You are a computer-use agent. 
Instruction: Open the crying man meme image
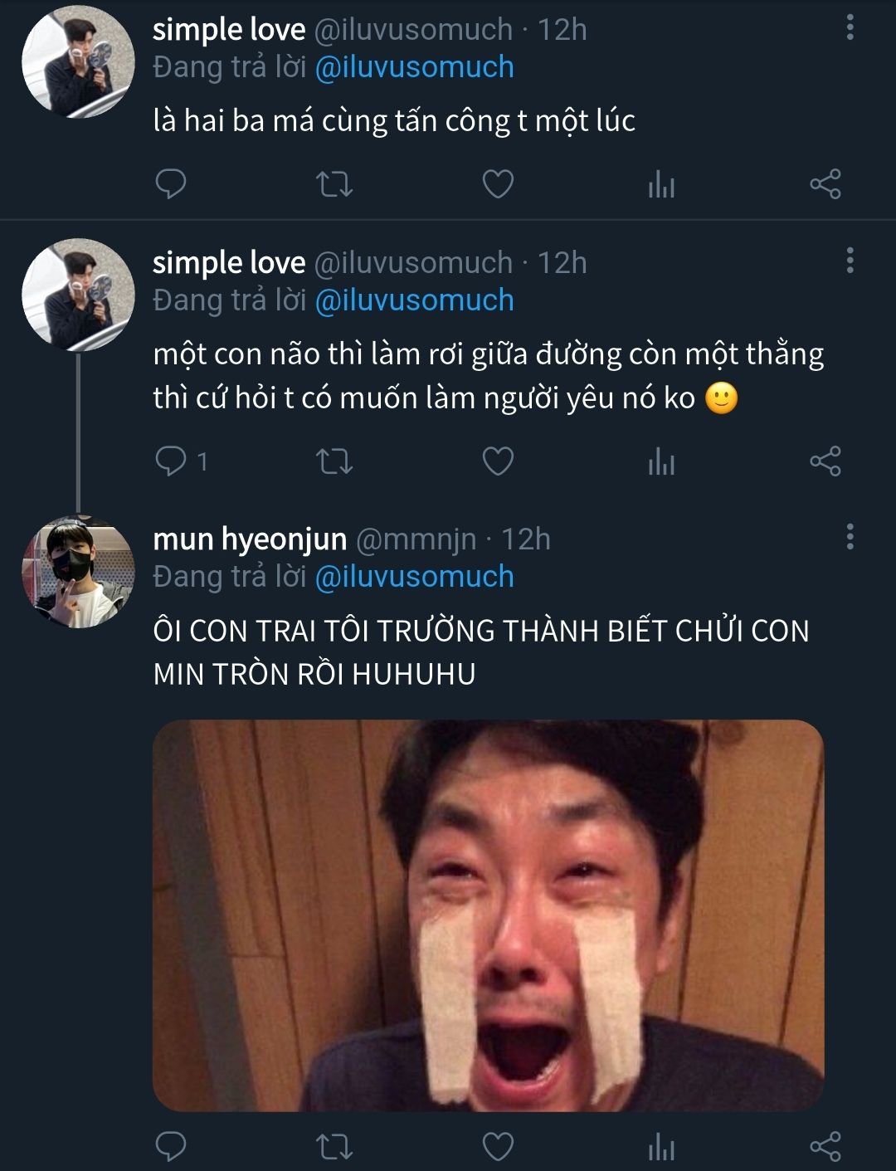(488, 915)
